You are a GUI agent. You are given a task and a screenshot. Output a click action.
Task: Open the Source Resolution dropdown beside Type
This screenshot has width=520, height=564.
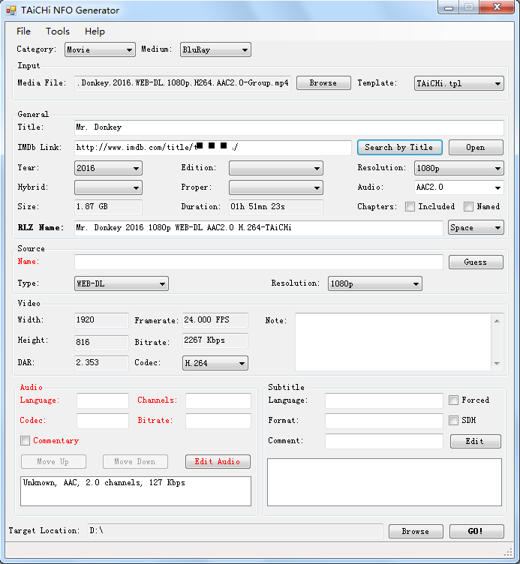(374, 283)
